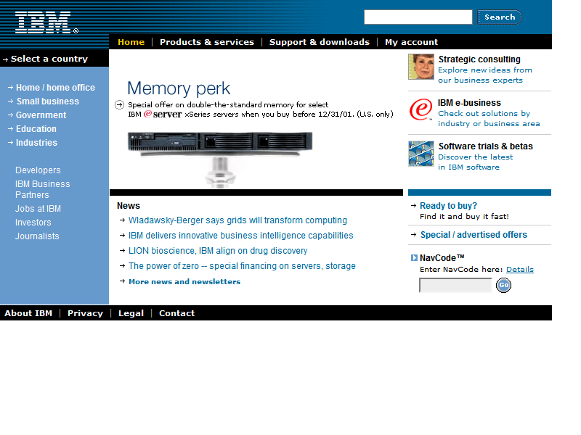This screenshot has width=581, height=435.
Task: Open the Contact footer link
Action: (x=176, y=313)
